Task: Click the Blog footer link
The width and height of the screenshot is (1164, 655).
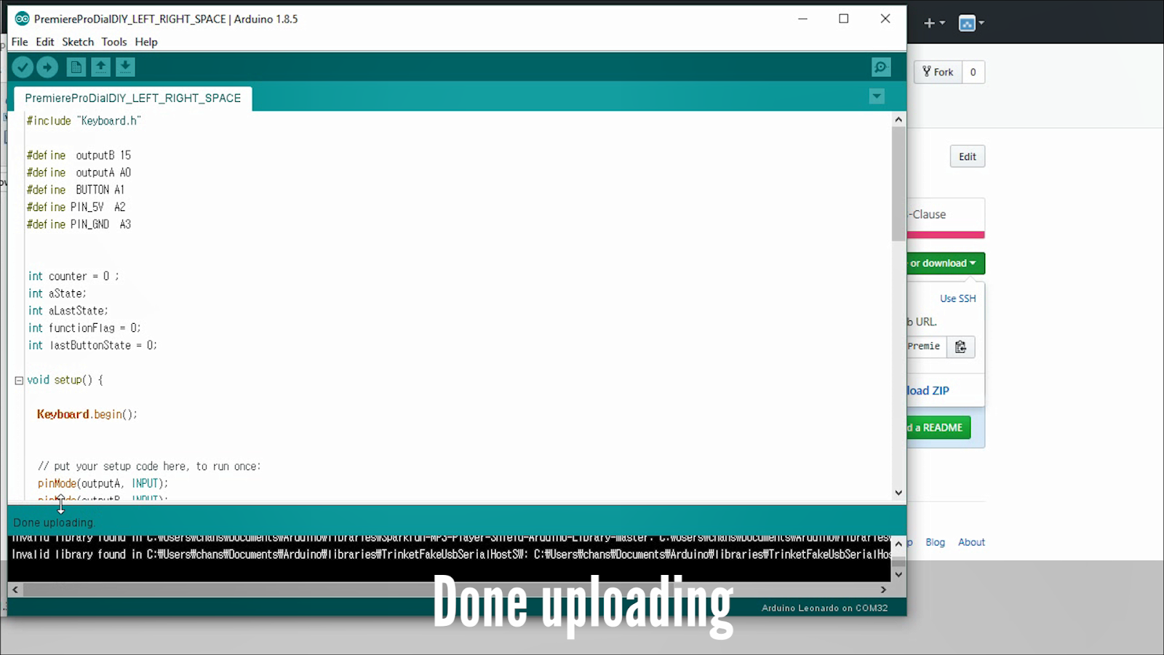Action: (936, 542)
